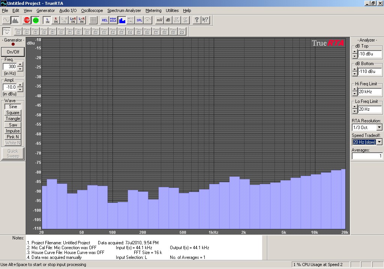This screenshot has height=269, width=384.
Task: Click the red STOP icon
Action: pos(27,20)
